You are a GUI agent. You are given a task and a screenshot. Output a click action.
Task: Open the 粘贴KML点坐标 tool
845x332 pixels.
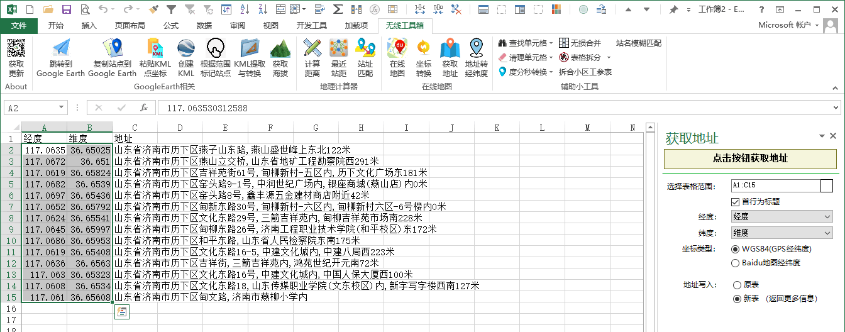point(155,48)
